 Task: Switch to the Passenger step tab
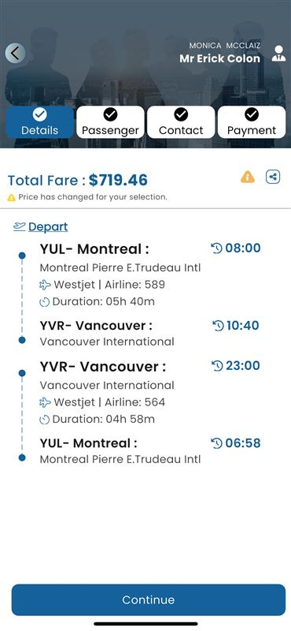(110, 122)
